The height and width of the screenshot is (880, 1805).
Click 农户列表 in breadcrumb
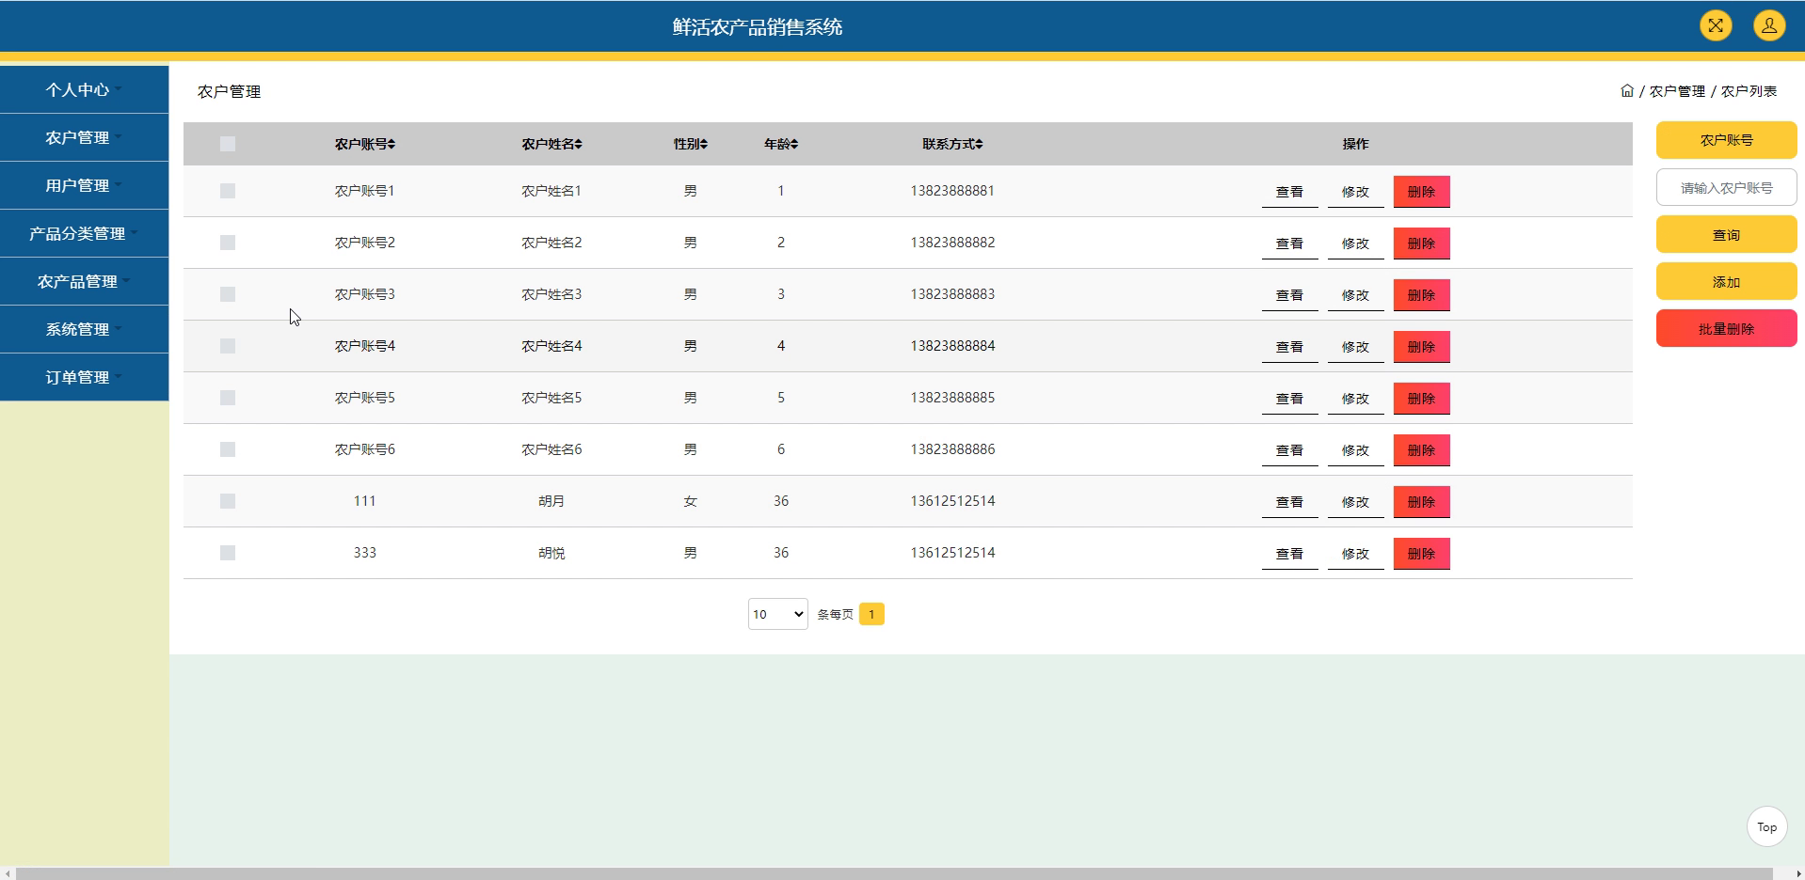pyautogui.click(x=1749, y=91)
